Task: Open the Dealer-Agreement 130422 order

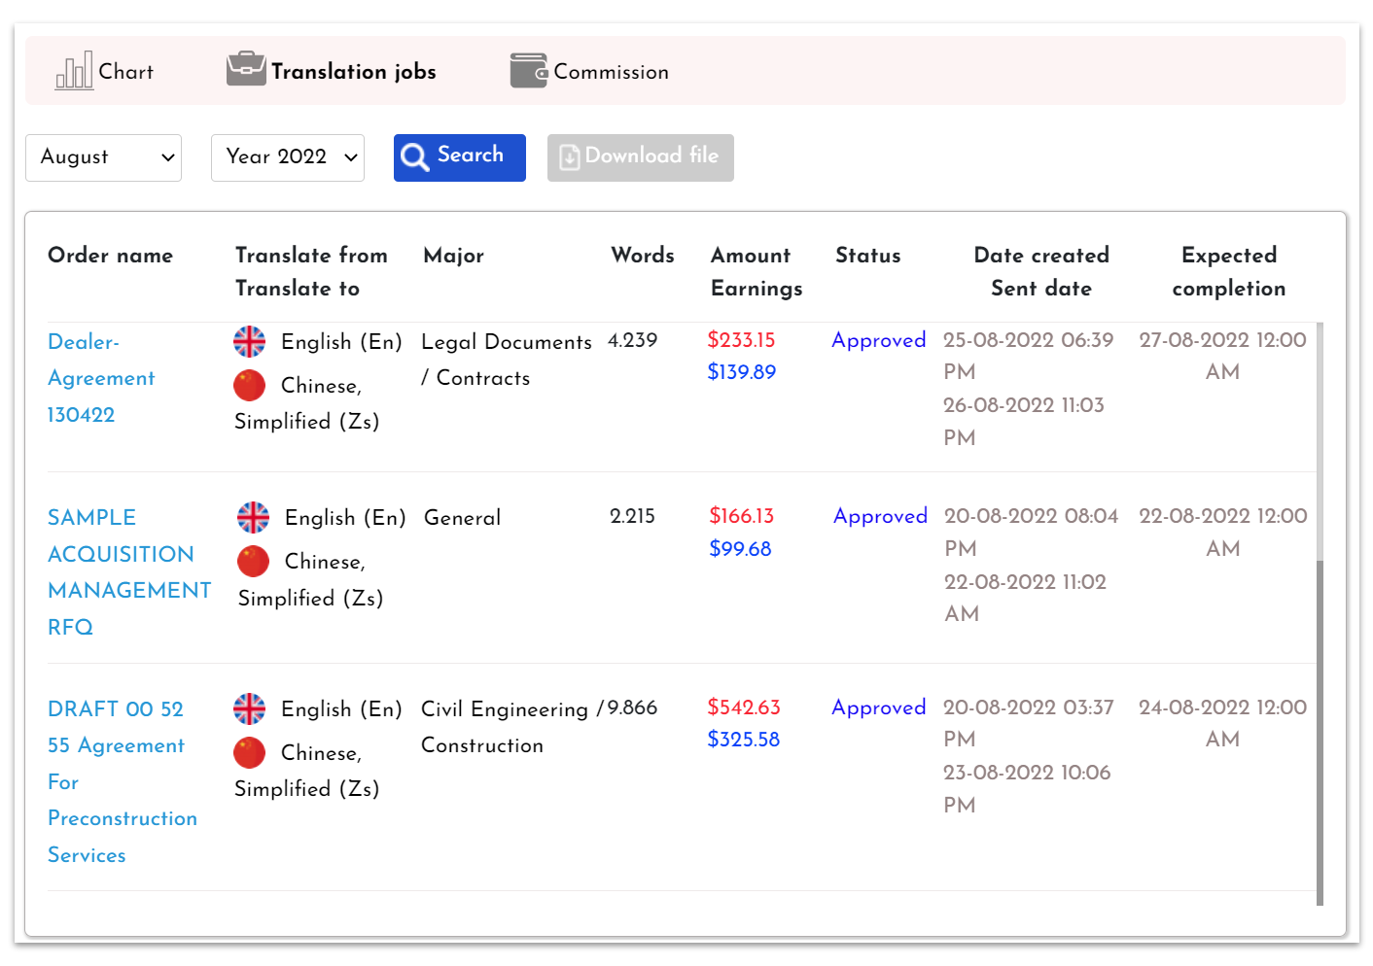Action: 101,378
